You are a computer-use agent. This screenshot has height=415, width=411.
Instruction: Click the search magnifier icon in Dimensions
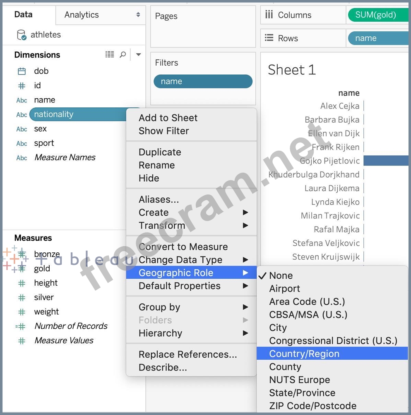pyautogui.click(x=123, y=55)
